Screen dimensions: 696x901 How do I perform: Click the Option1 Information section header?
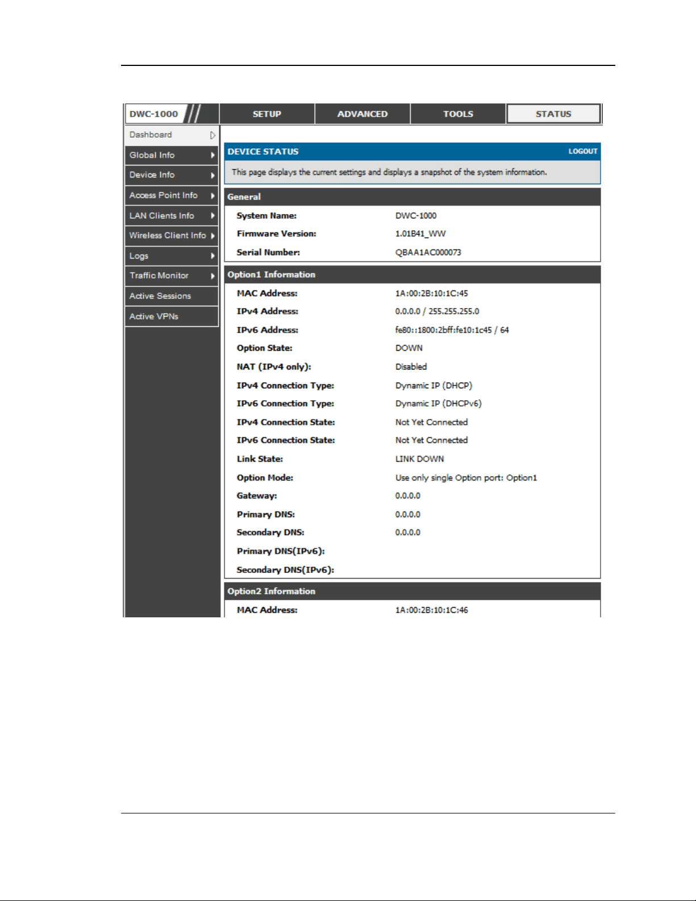click(412, 275)
